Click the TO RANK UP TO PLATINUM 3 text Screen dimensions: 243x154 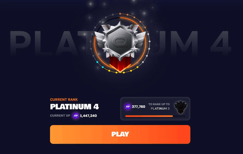tap(159, 106)
